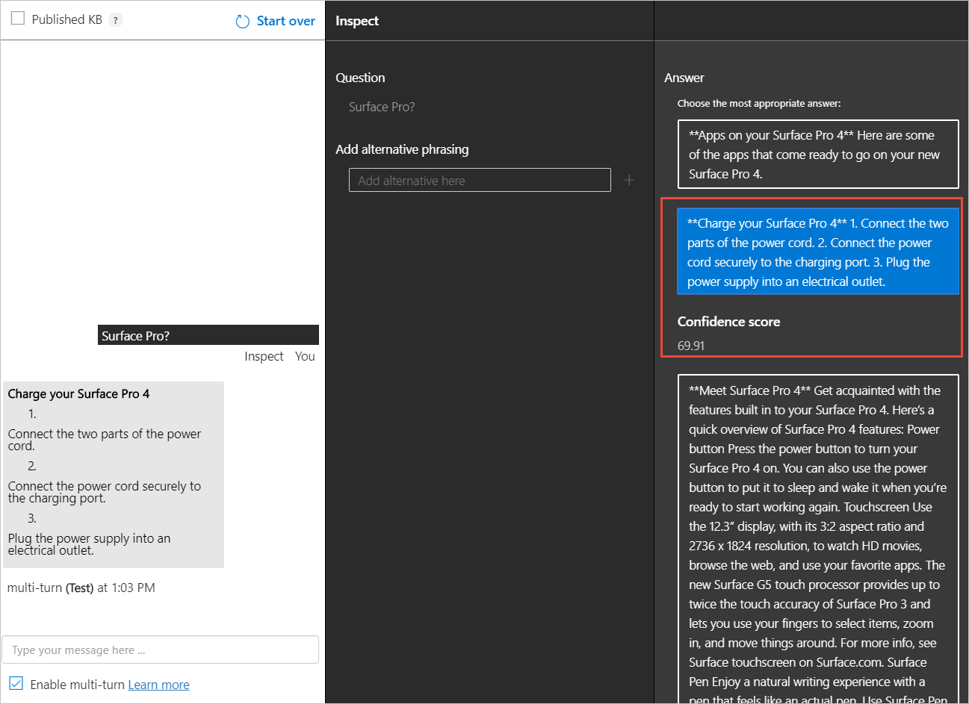
Task: Click the plus icon to add alternative phrasing
Action: pos(629,180)
